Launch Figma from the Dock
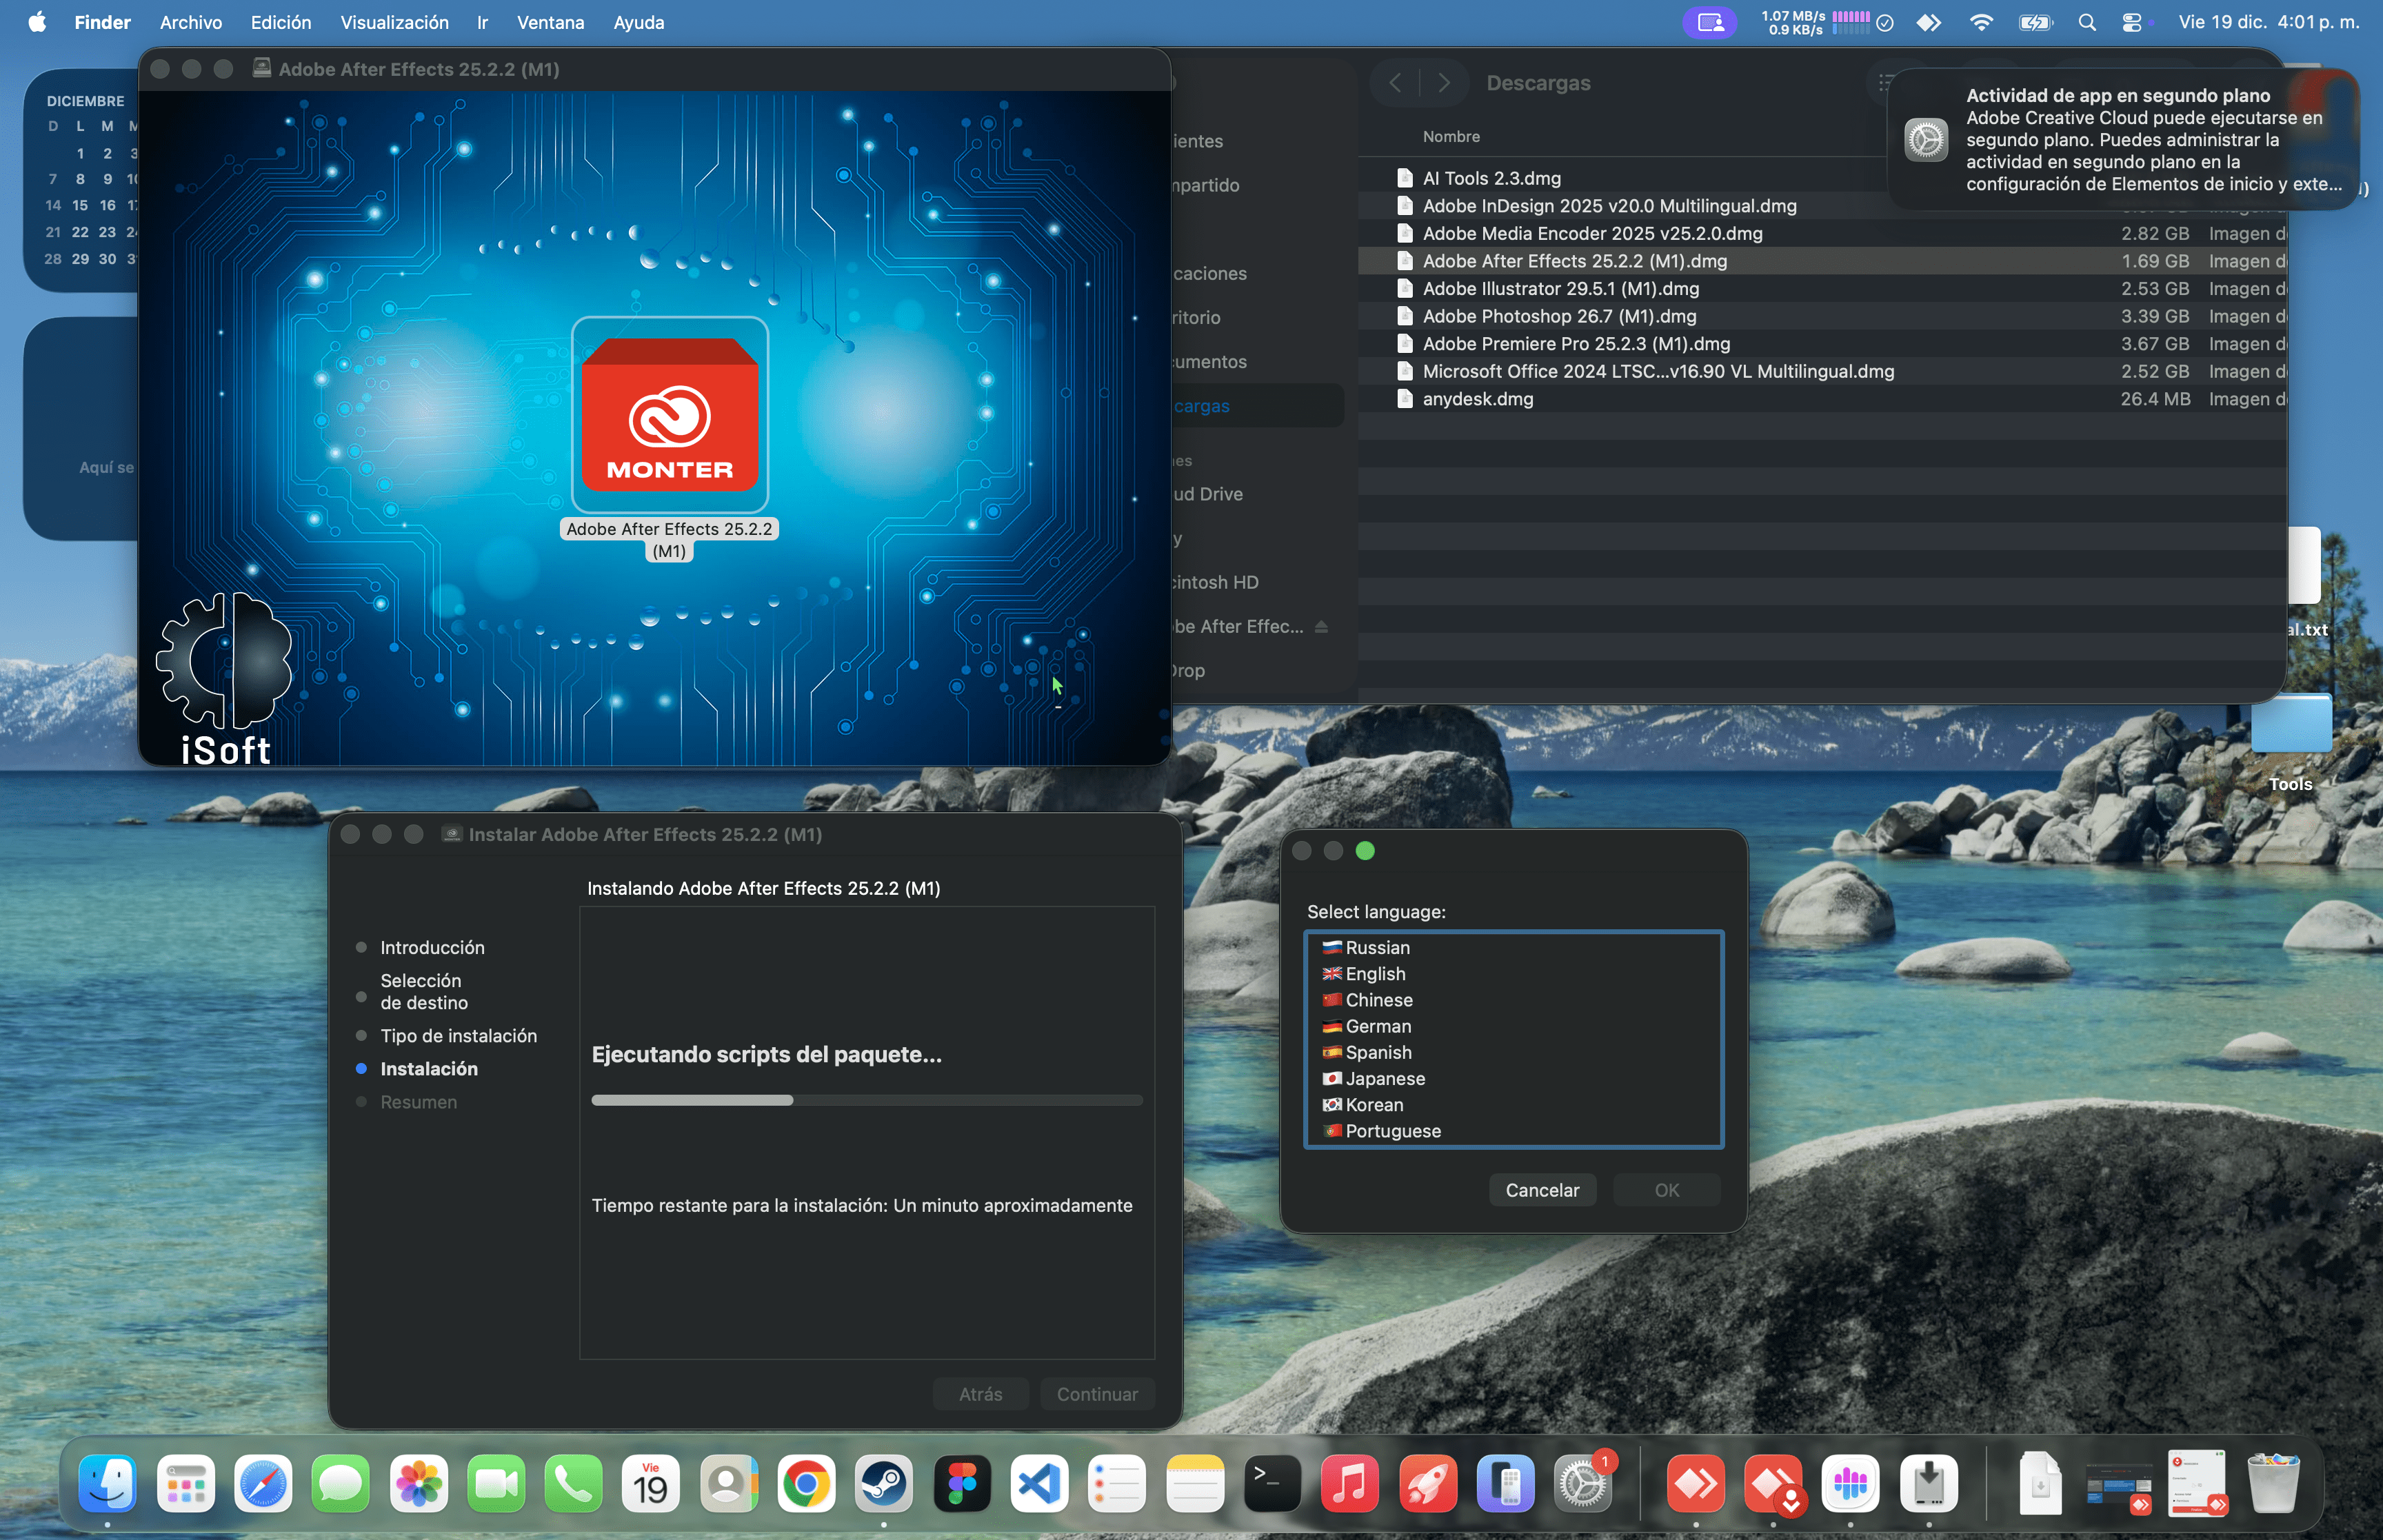 pyautogui.click(x=963, y=1484)
